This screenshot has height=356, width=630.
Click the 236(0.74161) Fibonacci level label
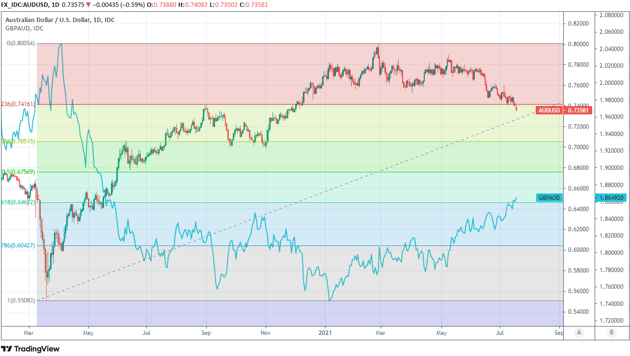click(18, 104)
